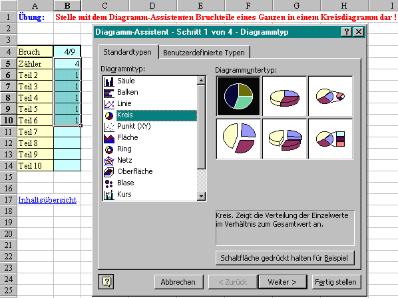Select the Säule chart type icon

tap(109, 81)
